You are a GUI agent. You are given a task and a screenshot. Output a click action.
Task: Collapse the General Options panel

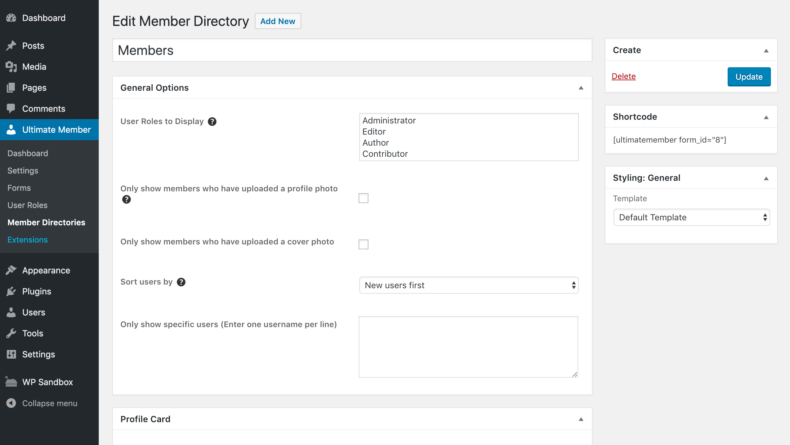coord(581,88)
